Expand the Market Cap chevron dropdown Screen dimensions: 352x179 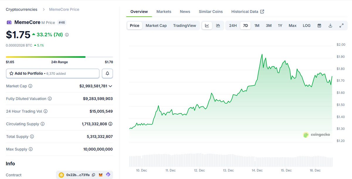pyautogui.click(x=110, y=86)
